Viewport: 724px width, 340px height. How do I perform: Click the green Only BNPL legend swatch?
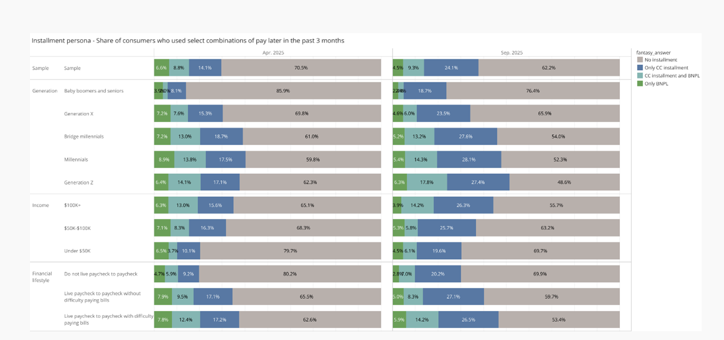coord(640,84)
